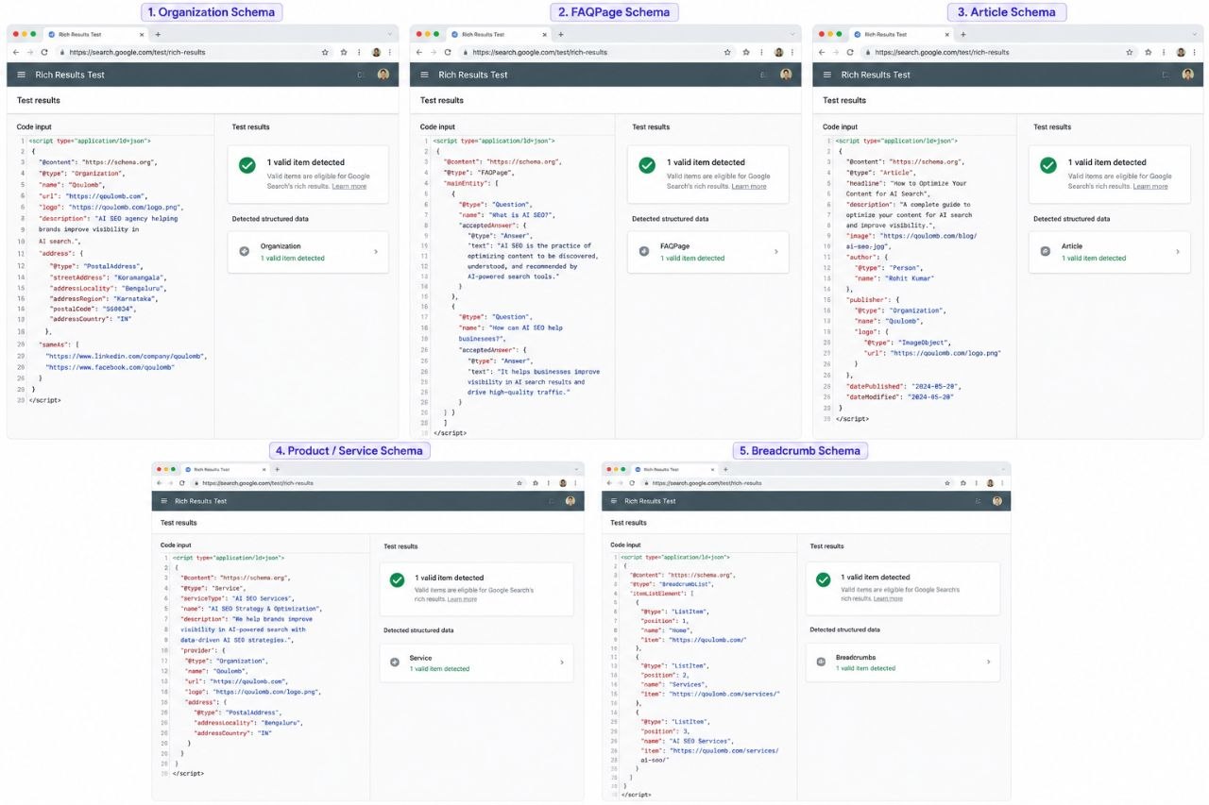Click Rich Results Test header avatar, Organization window
This screenshot has height=805, width=1209.
pos(383,75)
